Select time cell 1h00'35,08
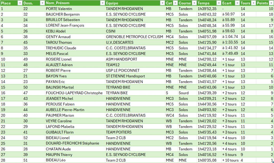 209,160
